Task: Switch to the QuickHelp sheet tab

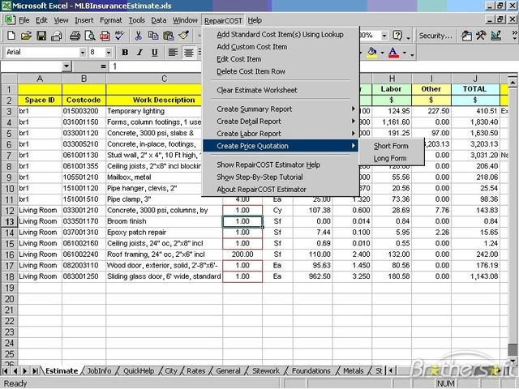Action: click(x=139, y=371)
